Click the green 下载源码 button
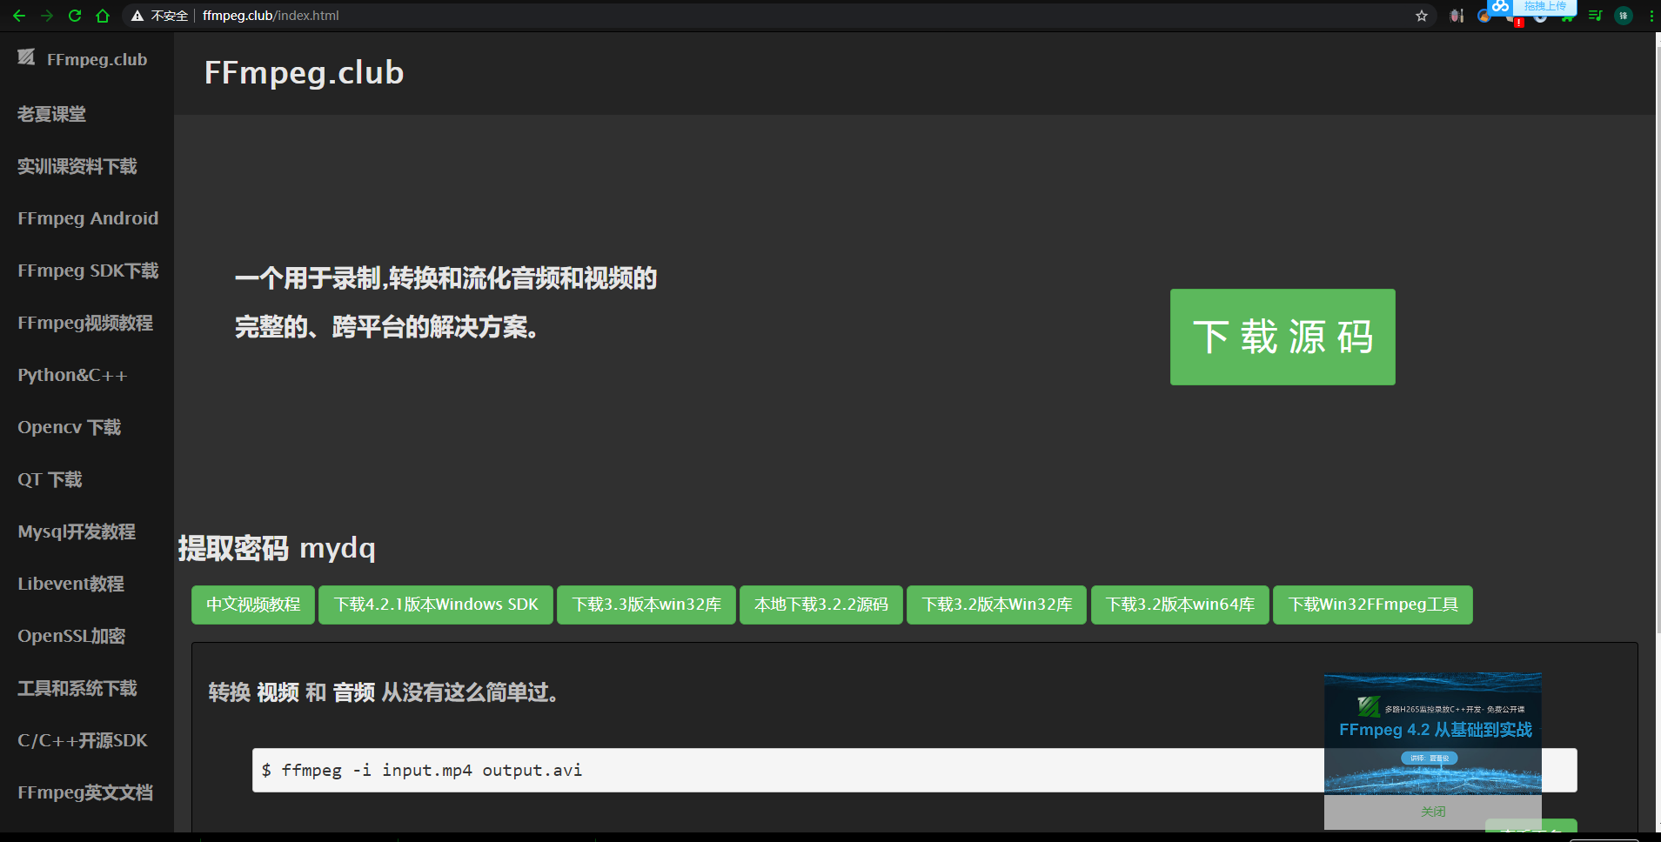This screenshot has width=1661, height=842. pyautogui.click(x=1282, y=337)
